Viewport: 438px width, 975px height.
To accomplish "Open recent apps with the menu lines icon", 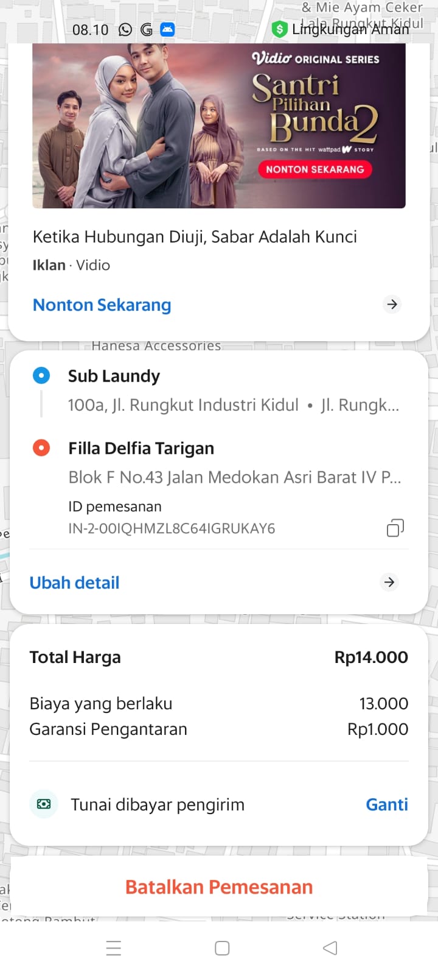I will [114, 948].
